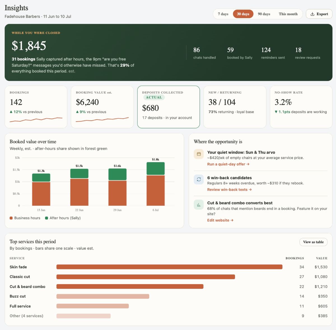Open the Bookings 142 card
336x330 pixels.
pyautogui.click(x=36, y=107)
